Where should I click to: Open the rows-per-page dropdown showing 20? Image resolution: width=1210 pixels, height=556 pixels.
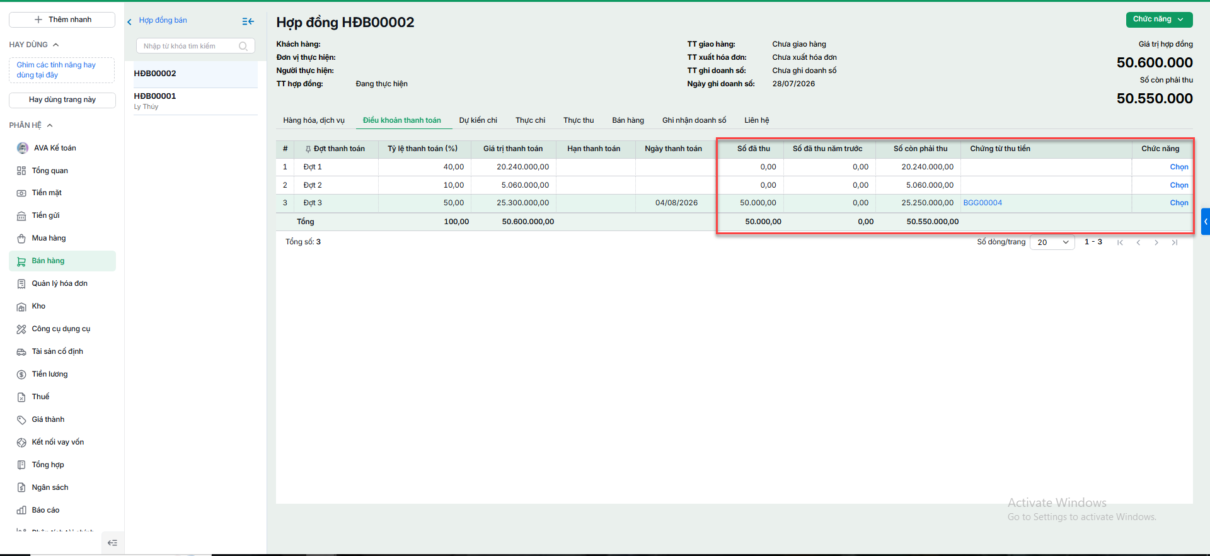pyautogui.click(x=1052, y=242)
